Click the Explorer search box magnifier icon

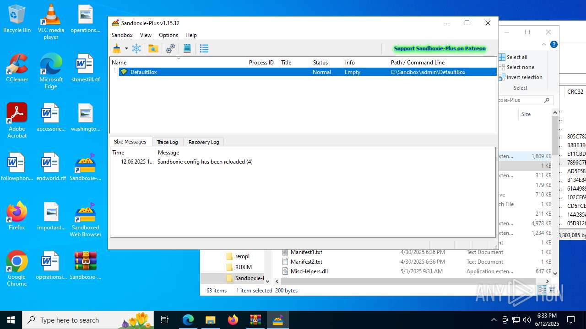click(547, 100)
